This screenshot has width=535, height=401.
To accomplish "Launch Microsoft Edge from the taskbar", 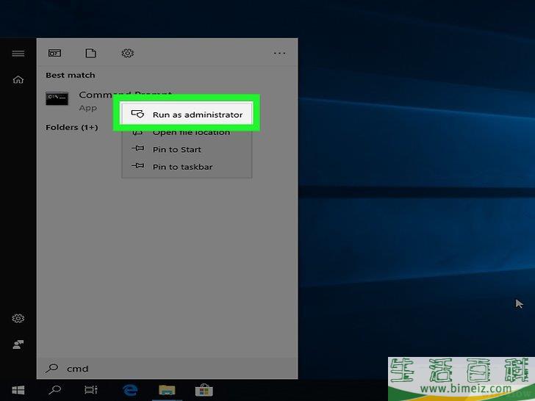I will click(130, 390).
